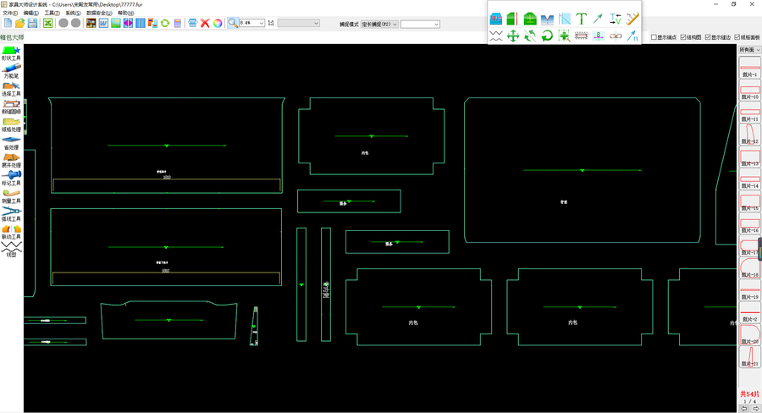Open the disabled dropdown next to 1:1
Viewport: 762px width, 413px height.
[x=298, y=23]
